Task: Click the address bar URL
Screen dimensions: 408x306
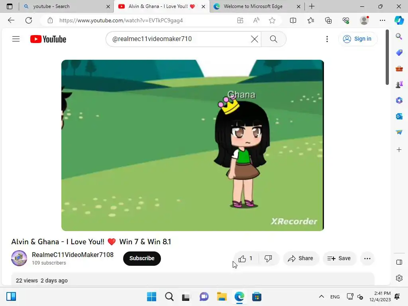Action: pyautogui.click(x=121, y=20)
